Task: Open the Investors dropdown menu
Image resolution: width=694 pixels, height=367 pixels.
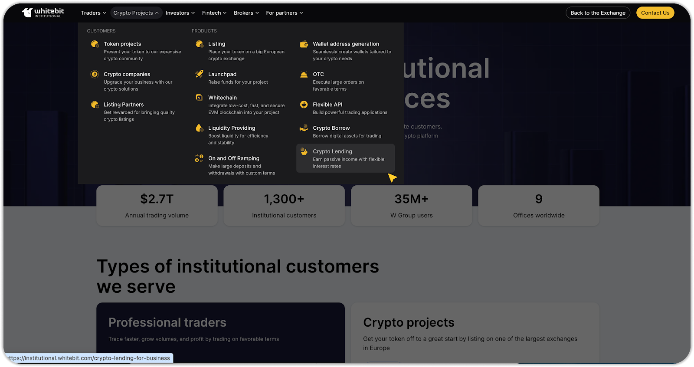Action: [x=180, y=13]
